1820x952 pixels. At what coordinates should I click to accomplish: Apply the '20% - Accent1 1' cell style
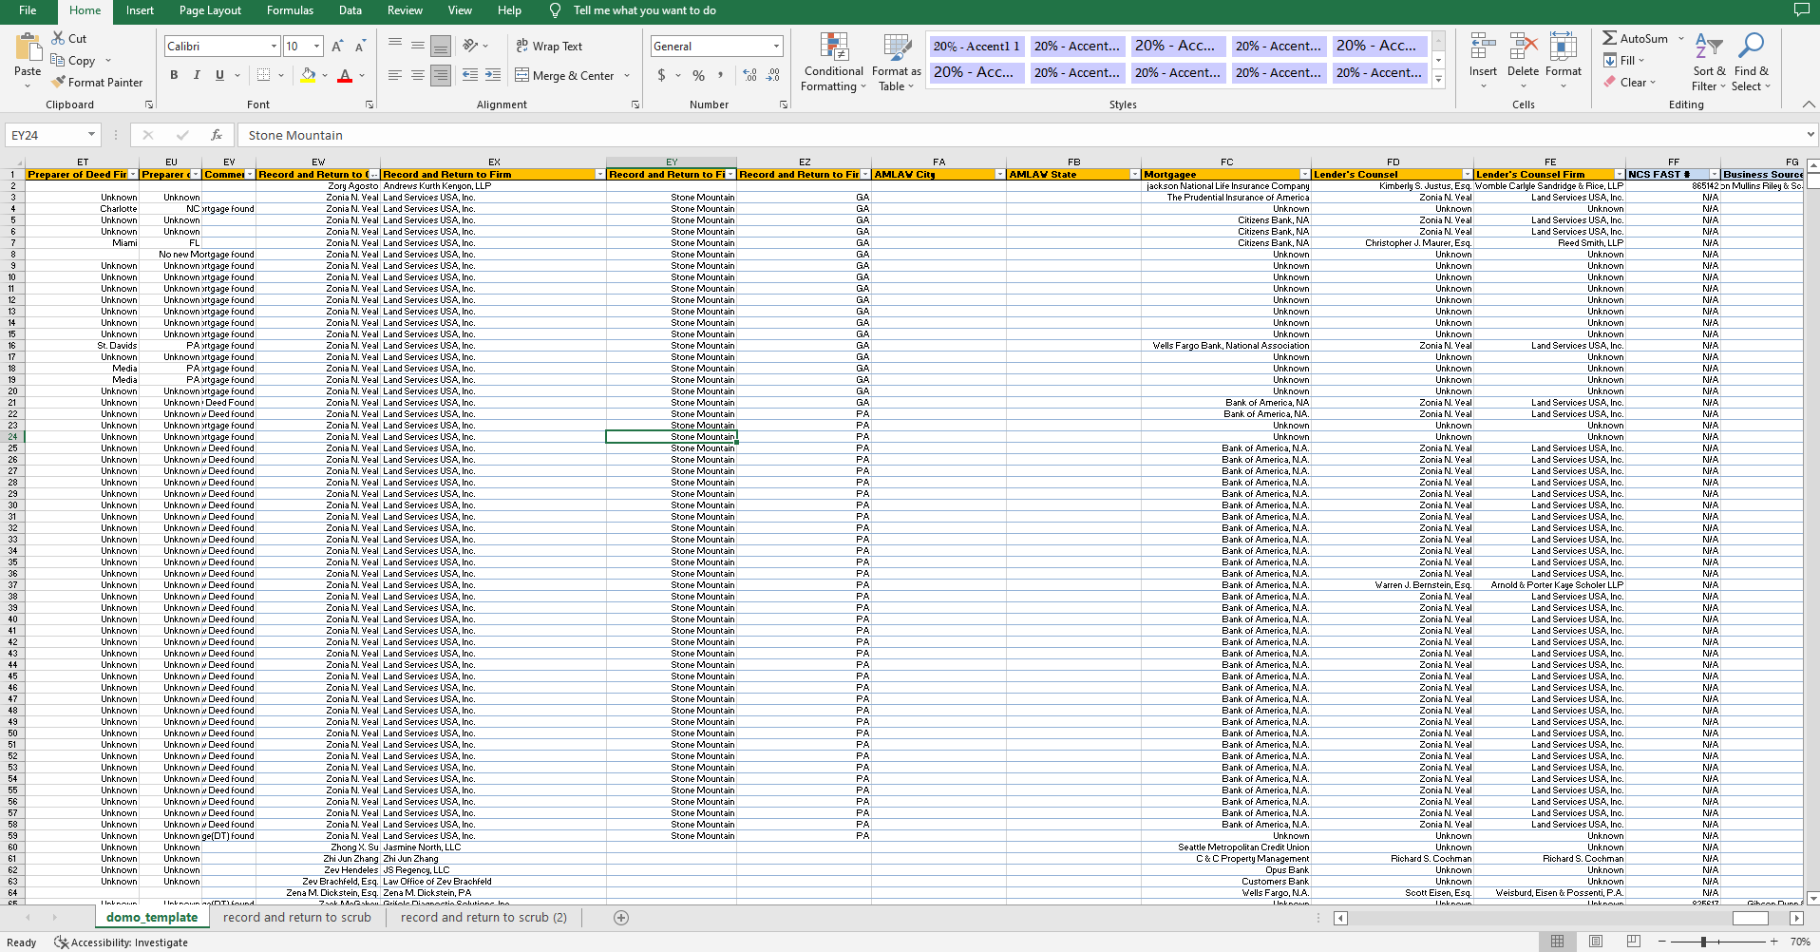(976, 46)
